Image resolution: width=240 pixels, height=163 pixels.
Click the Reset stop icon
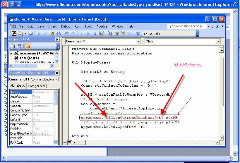pos(95,34)
